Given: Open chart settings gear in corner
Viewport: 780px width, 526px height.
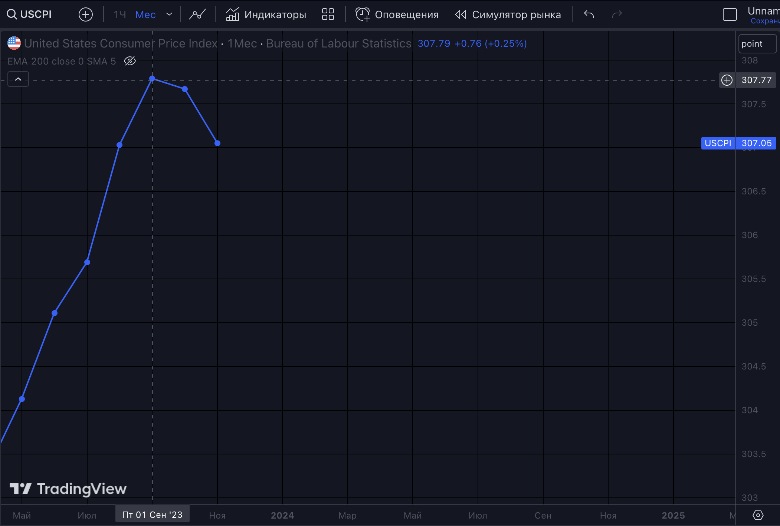Looking at the screenshot, I should (x=758, y=515).
